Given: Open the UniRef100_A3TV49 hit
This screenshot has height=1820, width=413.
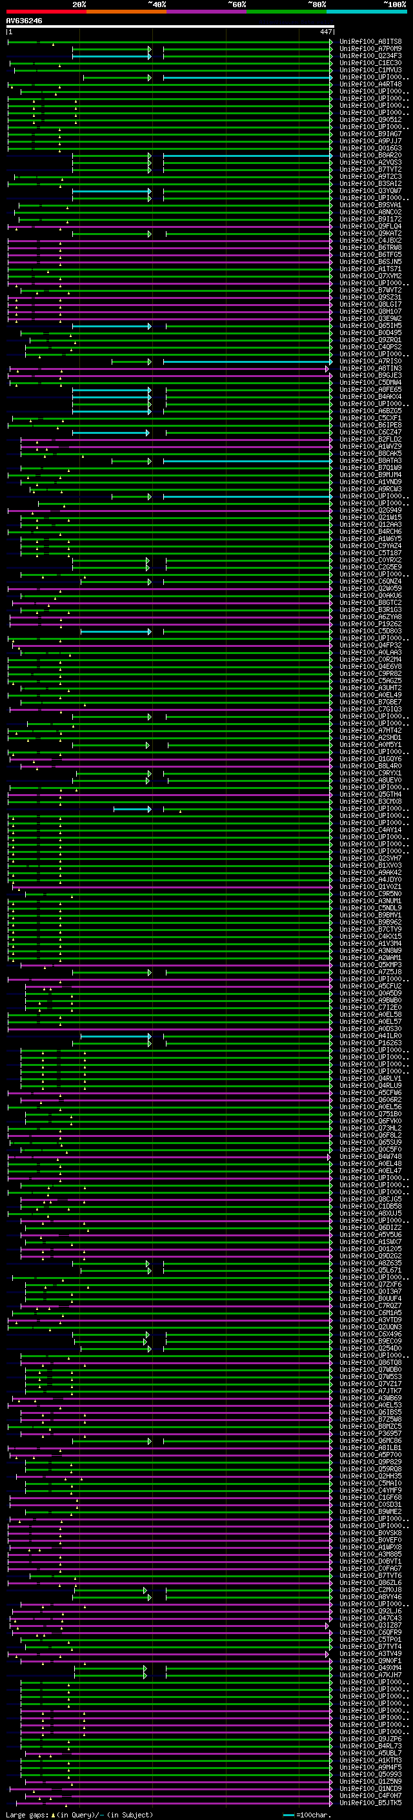Looking at the screenshot, I should tap(370, 1654).
